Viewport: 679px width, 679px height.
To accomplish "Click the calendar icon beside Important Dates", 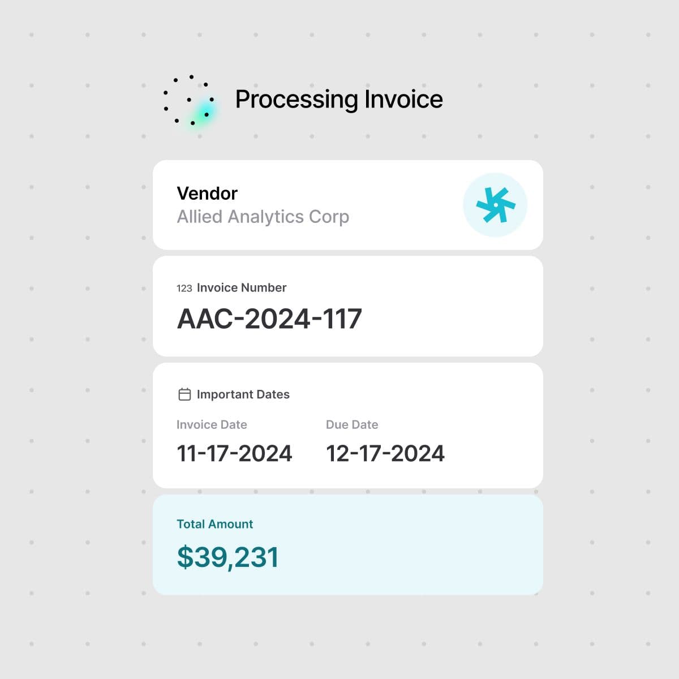I will pos(184,394).
